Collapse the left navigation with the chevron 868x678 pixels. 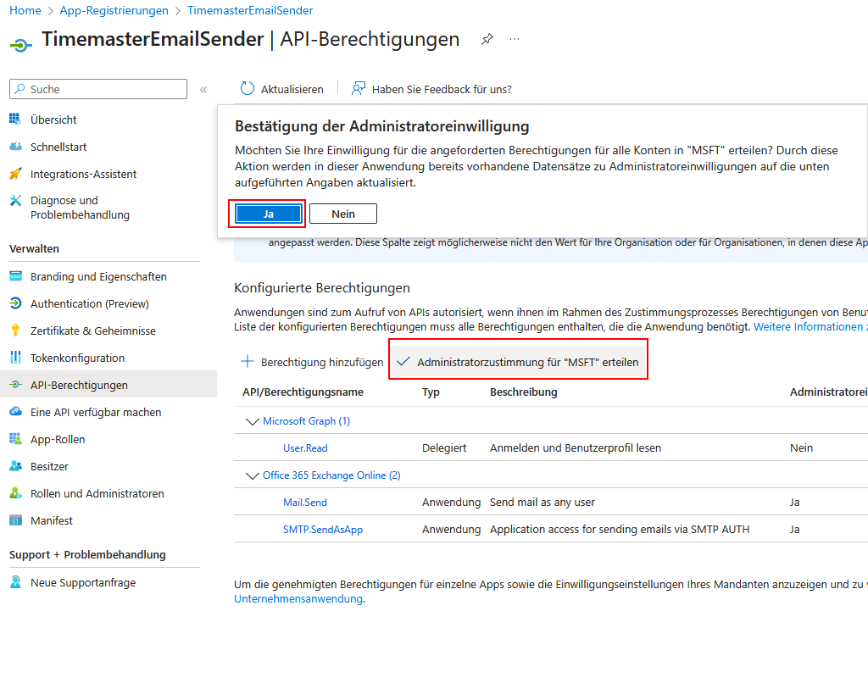click(203, 88)
